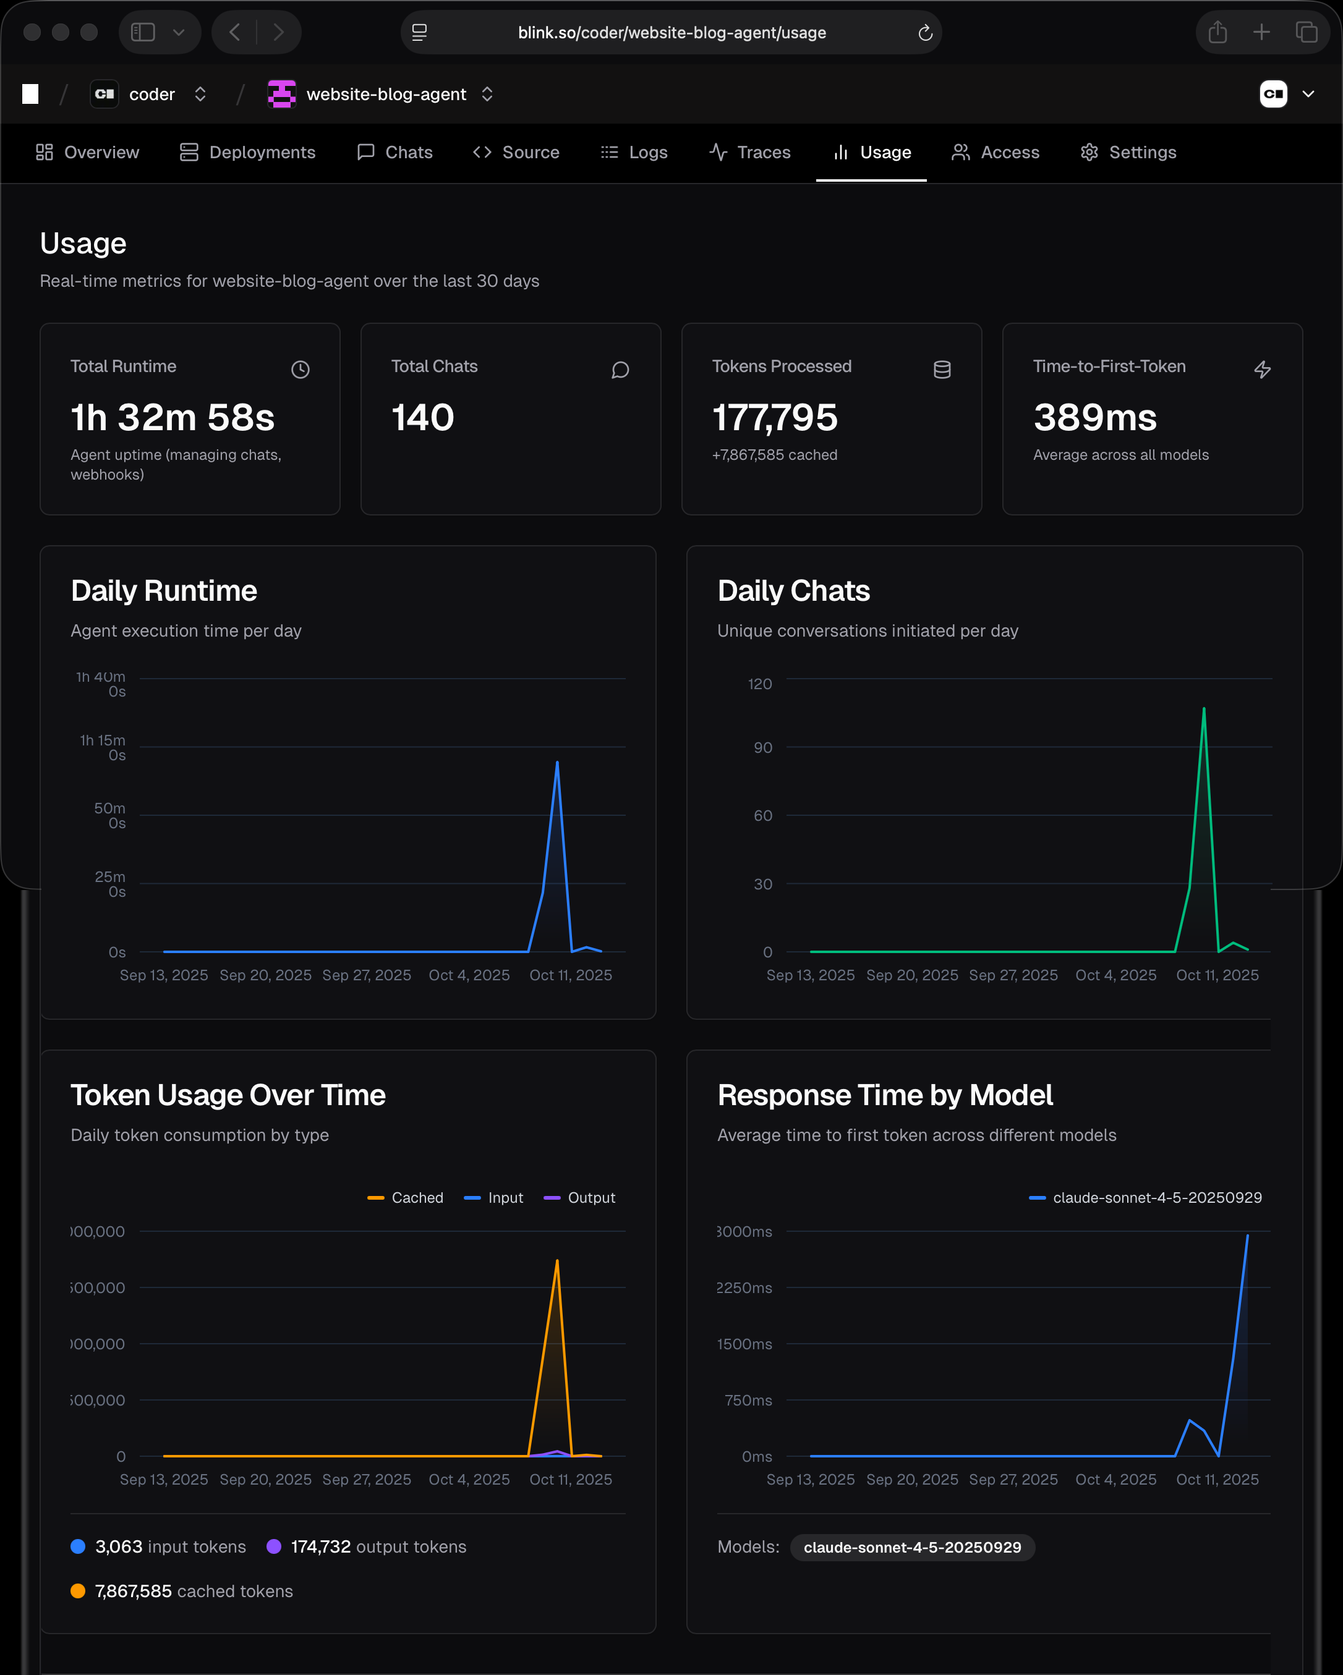Click the Safari sidebar toggle icon
Viewport: 1343px width, 1675px height.
coord(143,32)
